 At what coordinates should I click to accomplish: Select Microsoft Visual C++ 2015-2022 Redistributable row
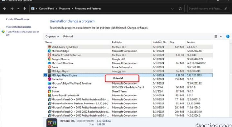(128, 112)
